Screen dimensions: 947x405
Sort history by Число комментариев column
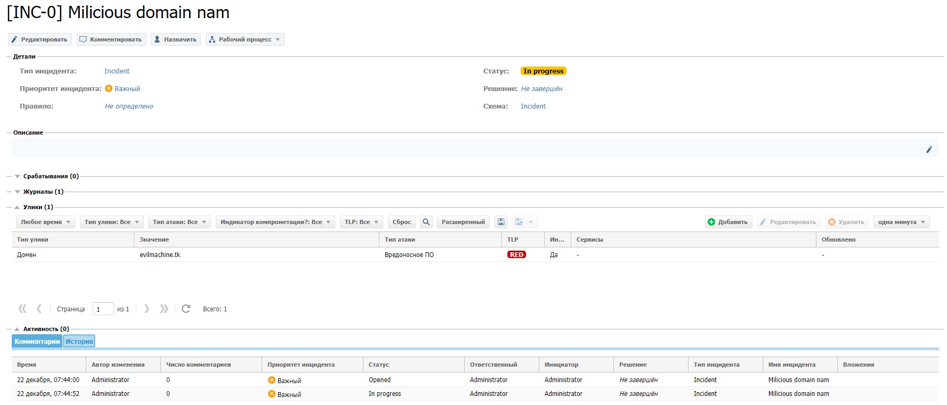click(212, 365)
